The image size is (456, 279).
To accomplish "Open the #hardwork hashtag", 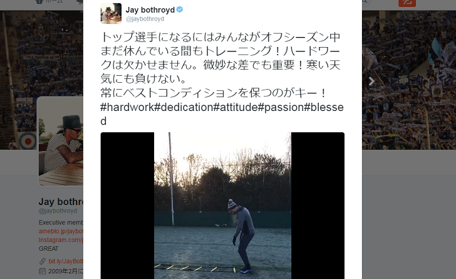I will pyautogui.click(x=127, y=107).
